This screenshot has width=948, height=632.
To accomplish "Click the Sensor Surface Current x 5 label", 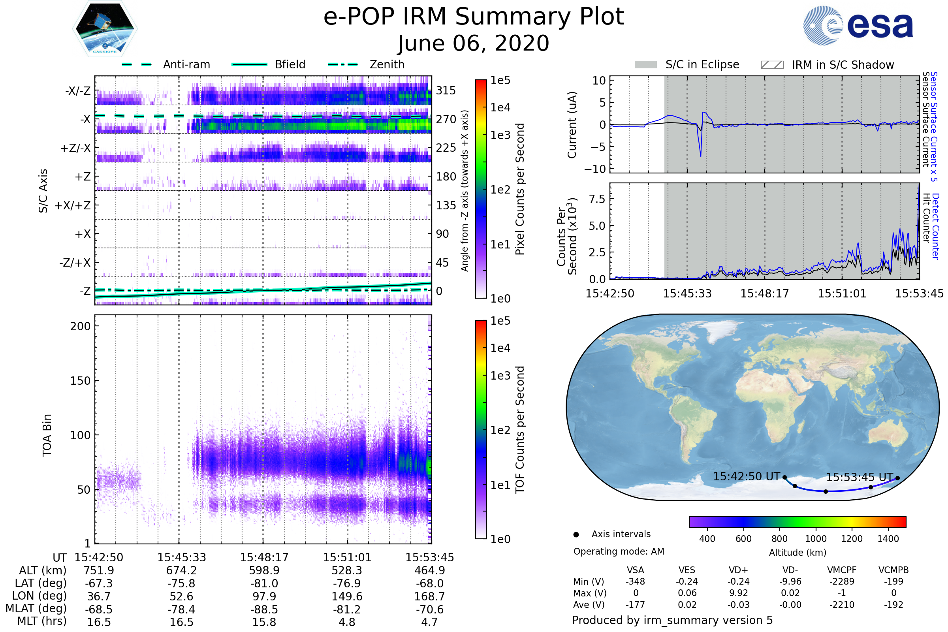I will [x=933, y=126].
